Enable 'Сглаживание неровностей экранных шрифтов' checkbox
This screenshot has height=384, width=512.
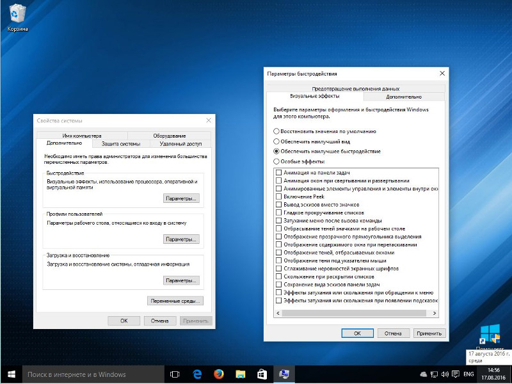[278, 268]
